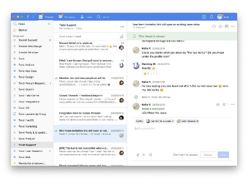Open more options on conclusion comment

click(x=233, y=104)
